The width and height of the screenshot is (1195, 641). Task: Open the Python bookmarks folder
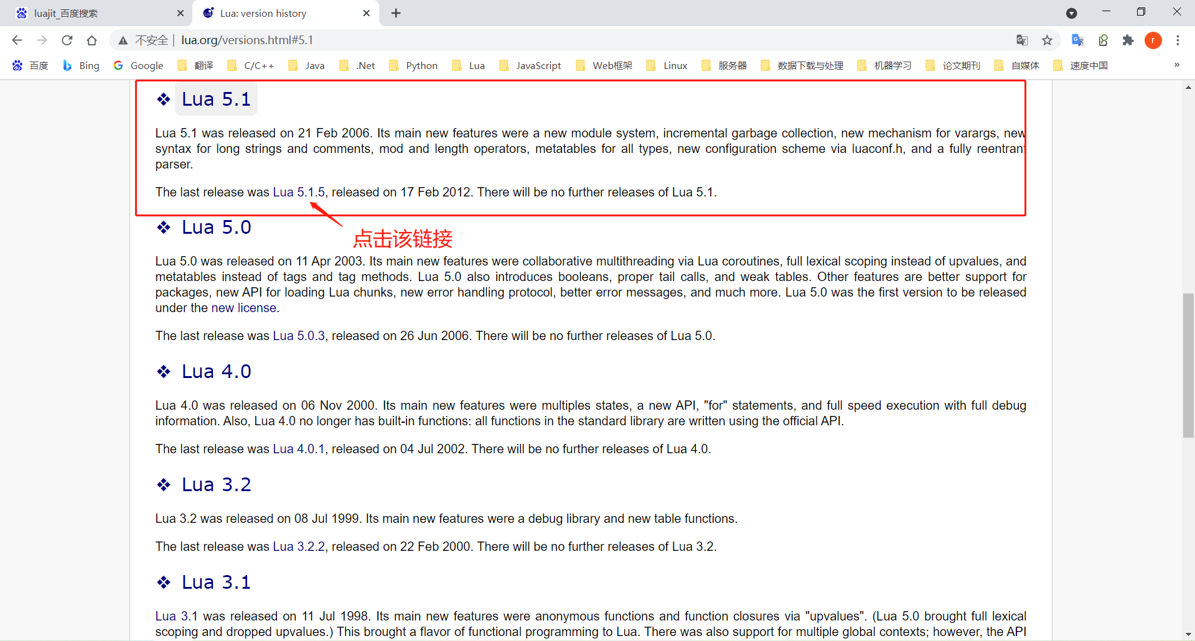pos(413,65)
